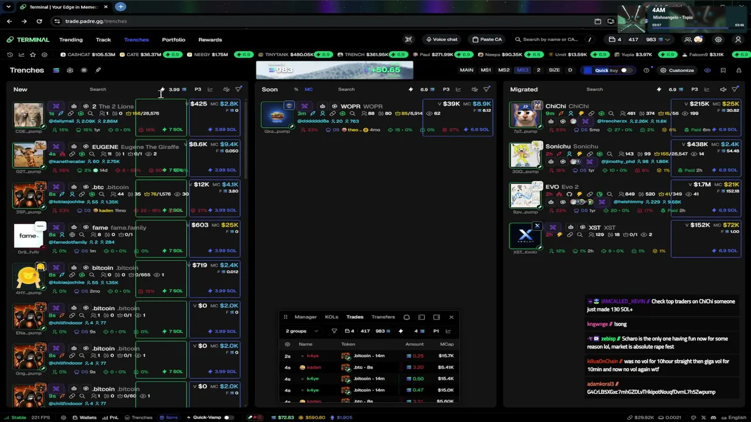
Task: Open the help question-mark icon beside Customize
Action: pos(647,70)
